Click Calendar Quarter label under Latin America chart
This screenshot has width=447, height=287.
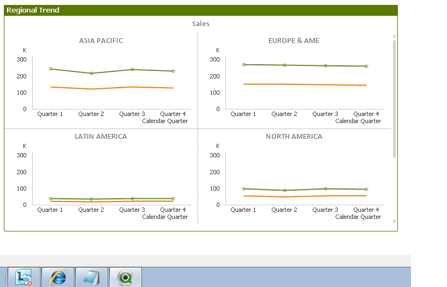pyautogui.click(x=165, y=217)
